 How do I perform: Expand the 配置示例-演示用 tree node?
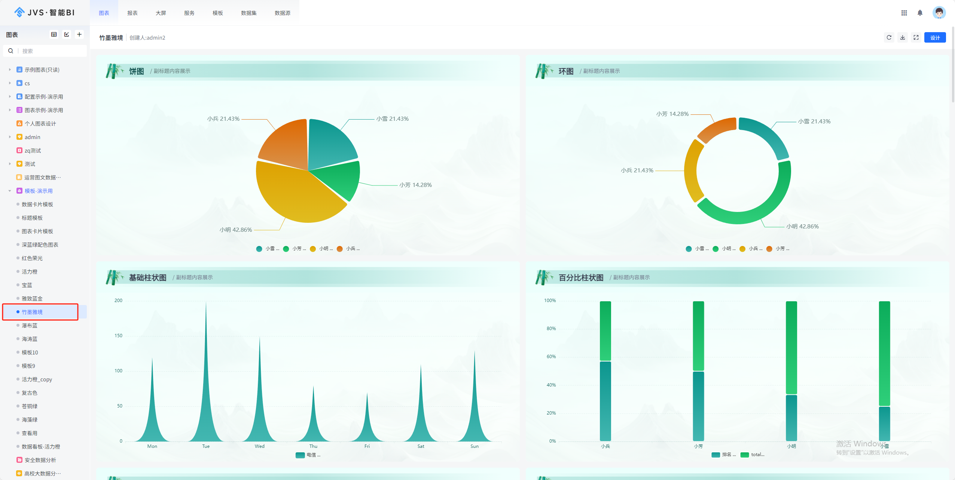point(10,96)
